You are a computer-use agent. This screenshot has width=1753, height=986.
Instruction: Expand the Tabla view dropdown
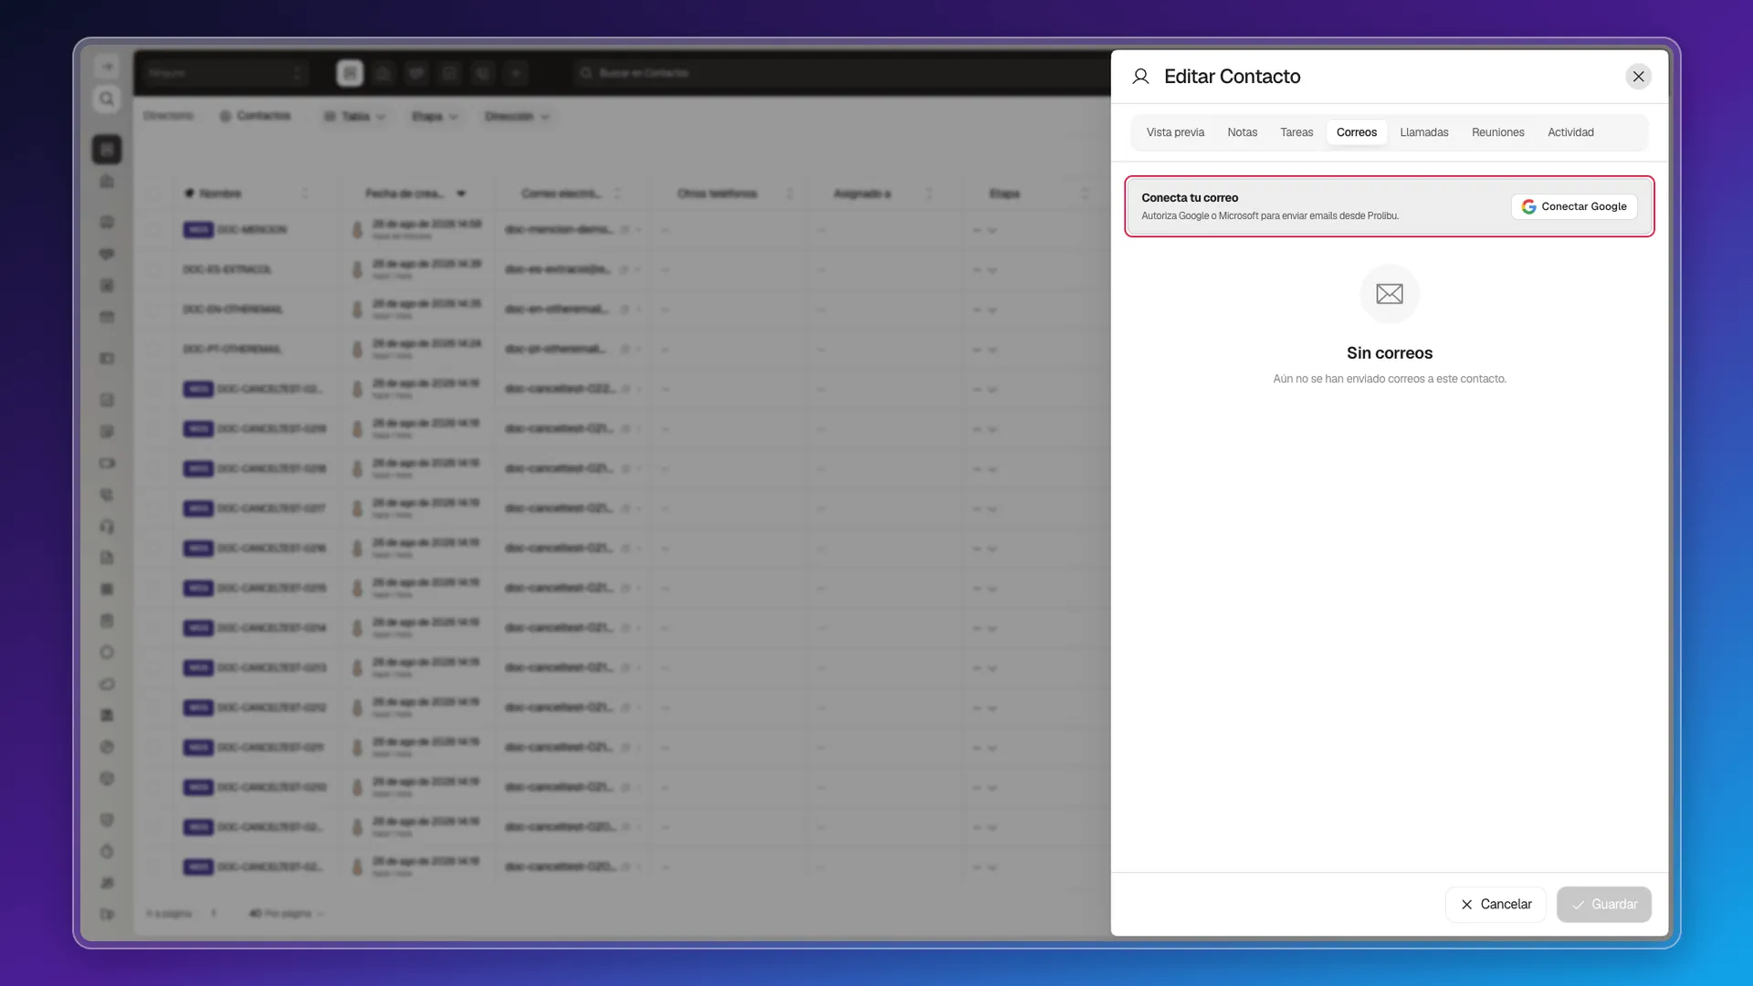tap(356, 117)
